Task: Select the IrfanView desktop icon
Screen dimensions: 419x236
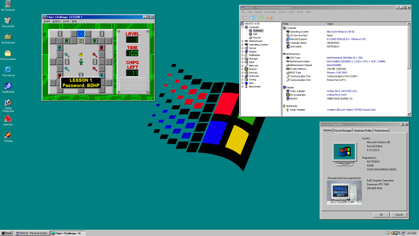Action: tap(8, 121)
